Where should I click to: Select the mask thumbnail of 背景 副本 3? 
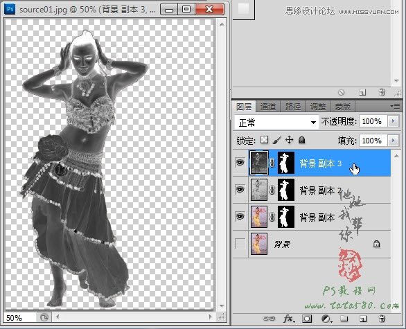click(286, 163)
